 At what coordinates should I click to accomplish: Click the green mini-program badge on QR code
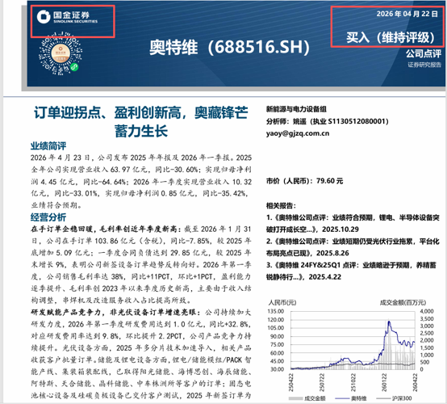tap(74, 67)
